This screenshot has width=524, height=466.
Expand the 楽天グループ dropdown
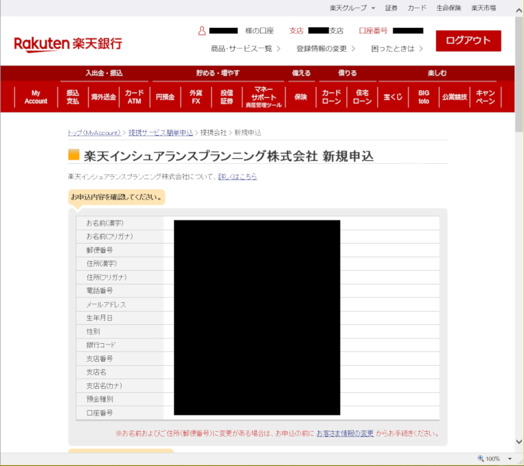click(x=353, y=8)
